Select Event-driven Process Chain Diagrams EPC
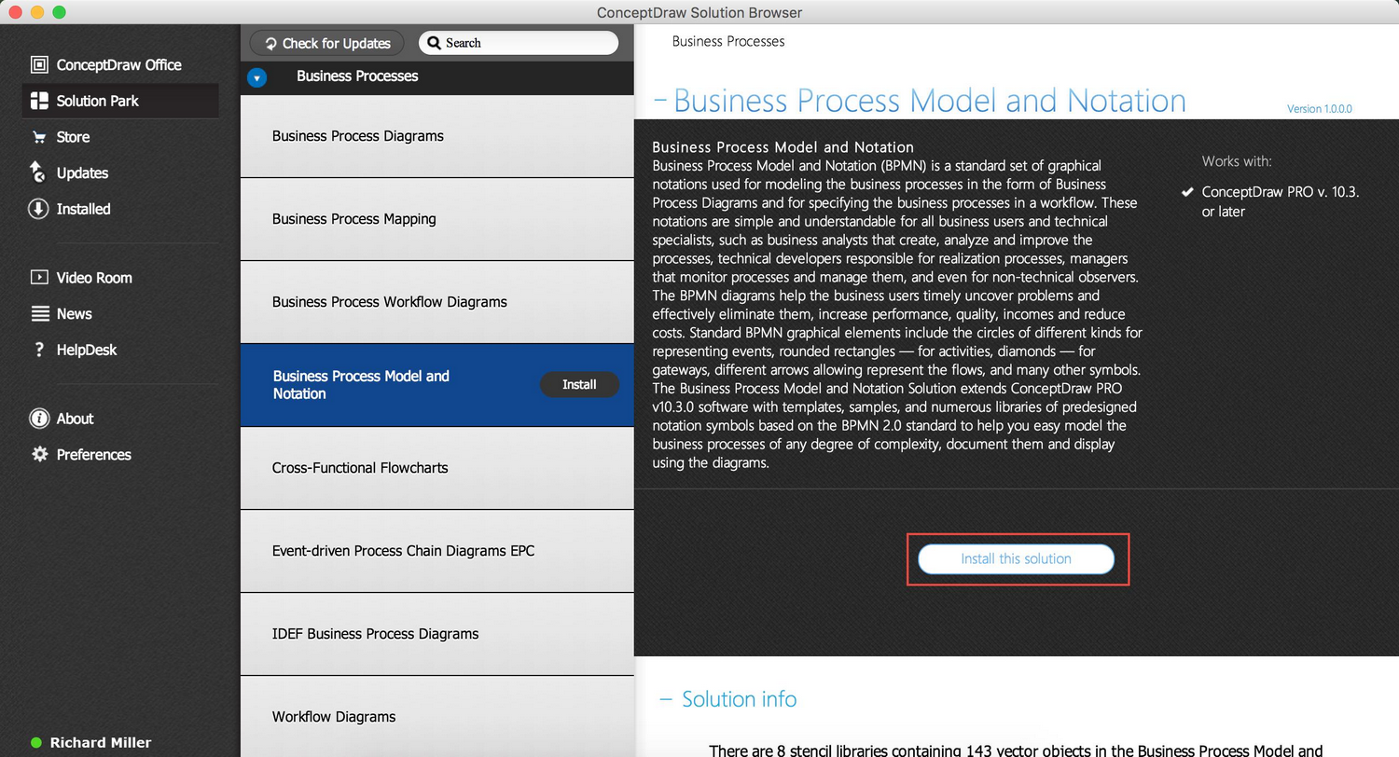1399x757 pixels. pyautogui.click(x=437, y=551)
